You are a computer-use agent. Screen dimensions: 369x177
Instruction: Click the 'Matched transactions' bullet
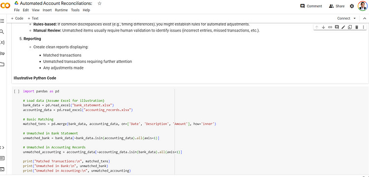click(62, 55)
